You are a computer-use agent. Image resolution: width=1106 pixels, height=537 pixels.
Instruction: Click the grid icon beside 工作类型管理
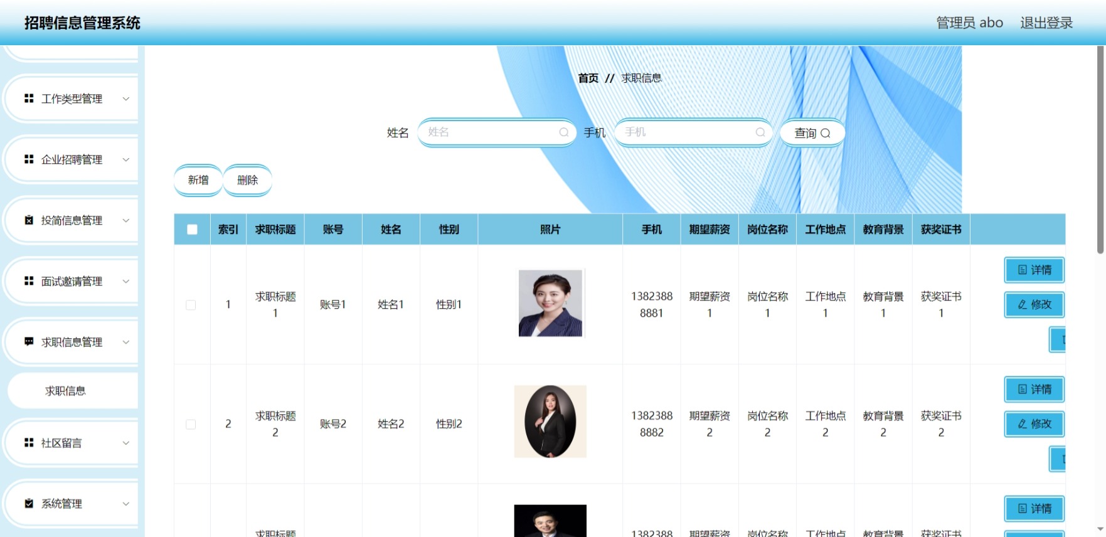(29, 98)
